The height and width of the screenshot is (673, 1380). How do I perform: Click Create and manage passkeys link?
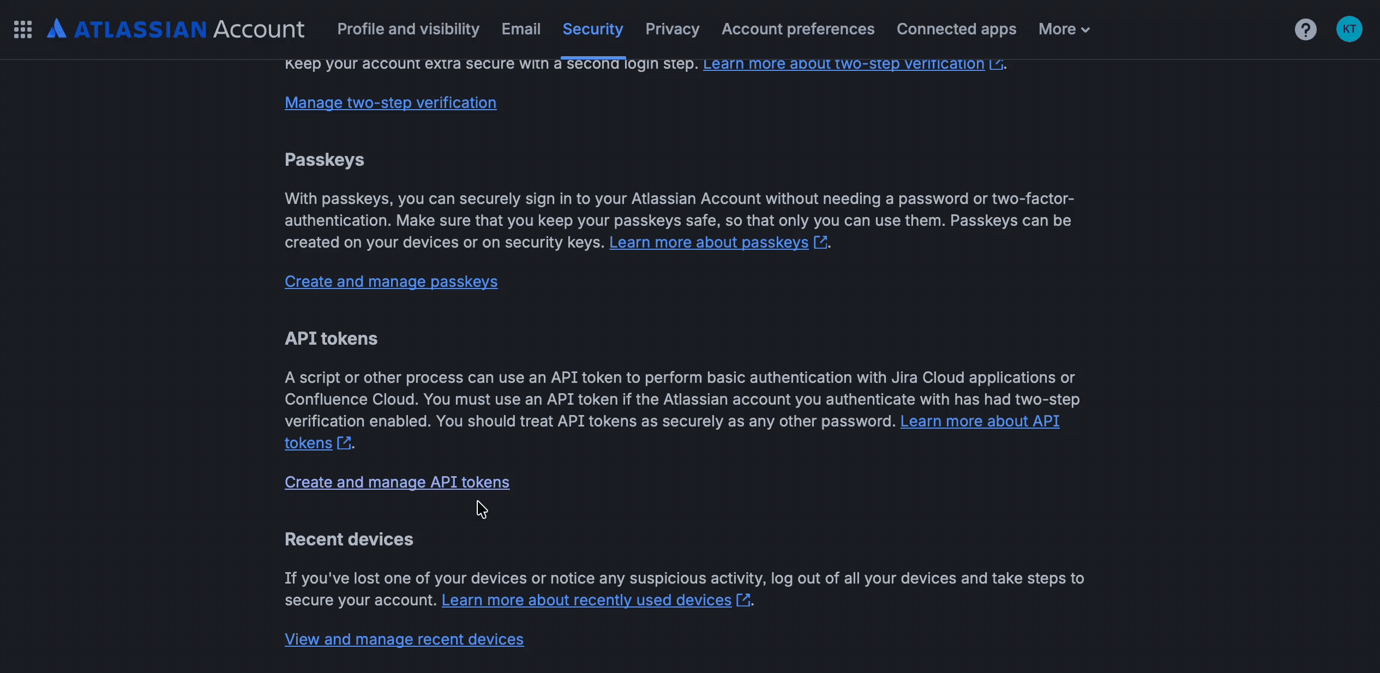tap(391, 281)
